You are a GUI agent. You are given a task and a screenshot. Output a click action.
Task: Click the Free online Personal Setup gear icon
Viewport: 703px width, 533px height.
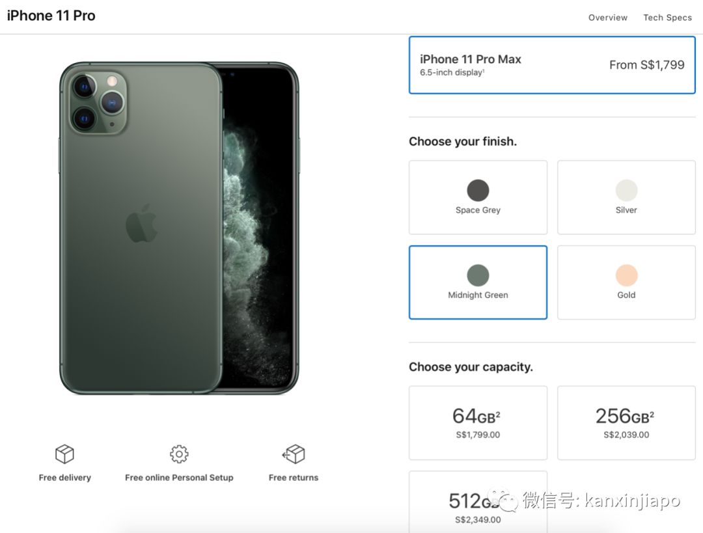(x=178, y=454)
